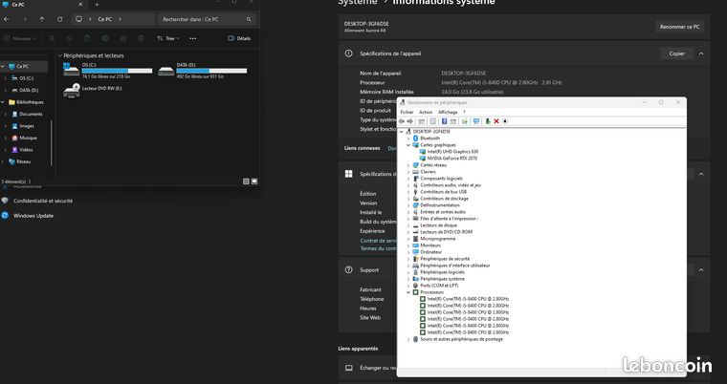Click the refresh icon in File Explorer
727x384 pixels.
click(60, 19)
